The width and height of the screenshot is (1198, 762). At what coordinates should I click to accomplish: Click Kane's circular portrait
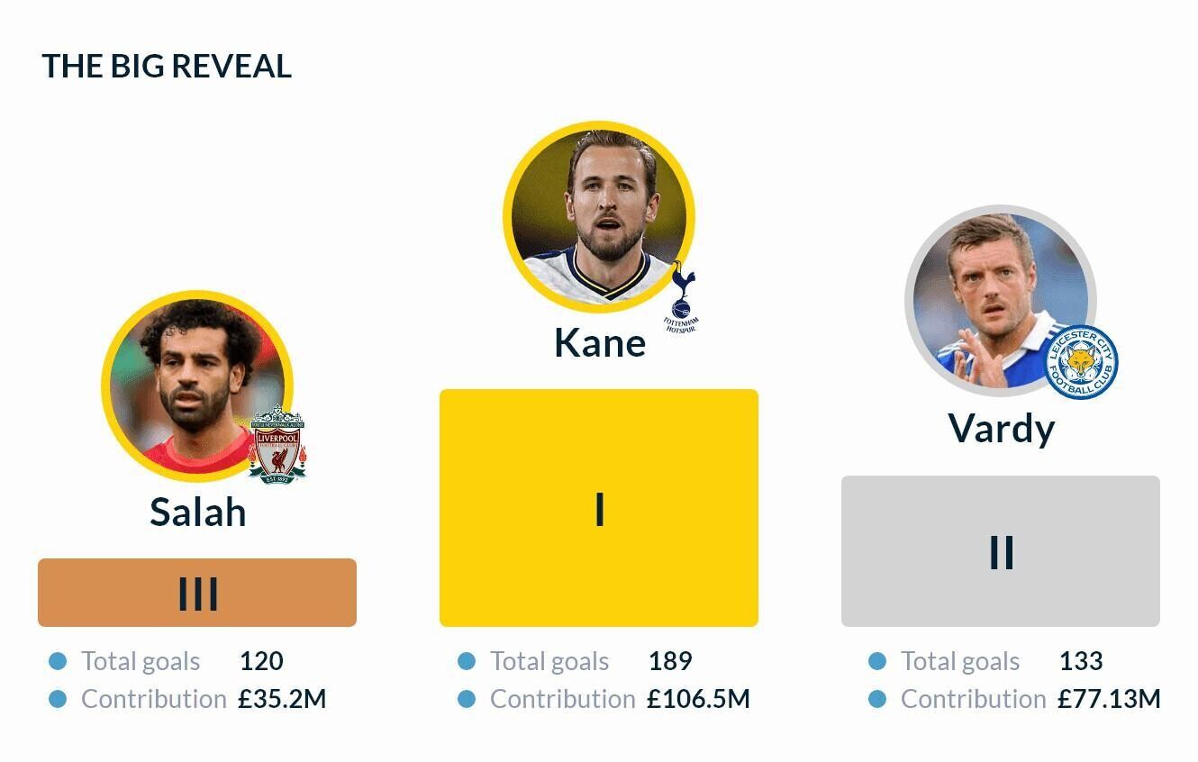pyautogui.click(x=599, y=217)
